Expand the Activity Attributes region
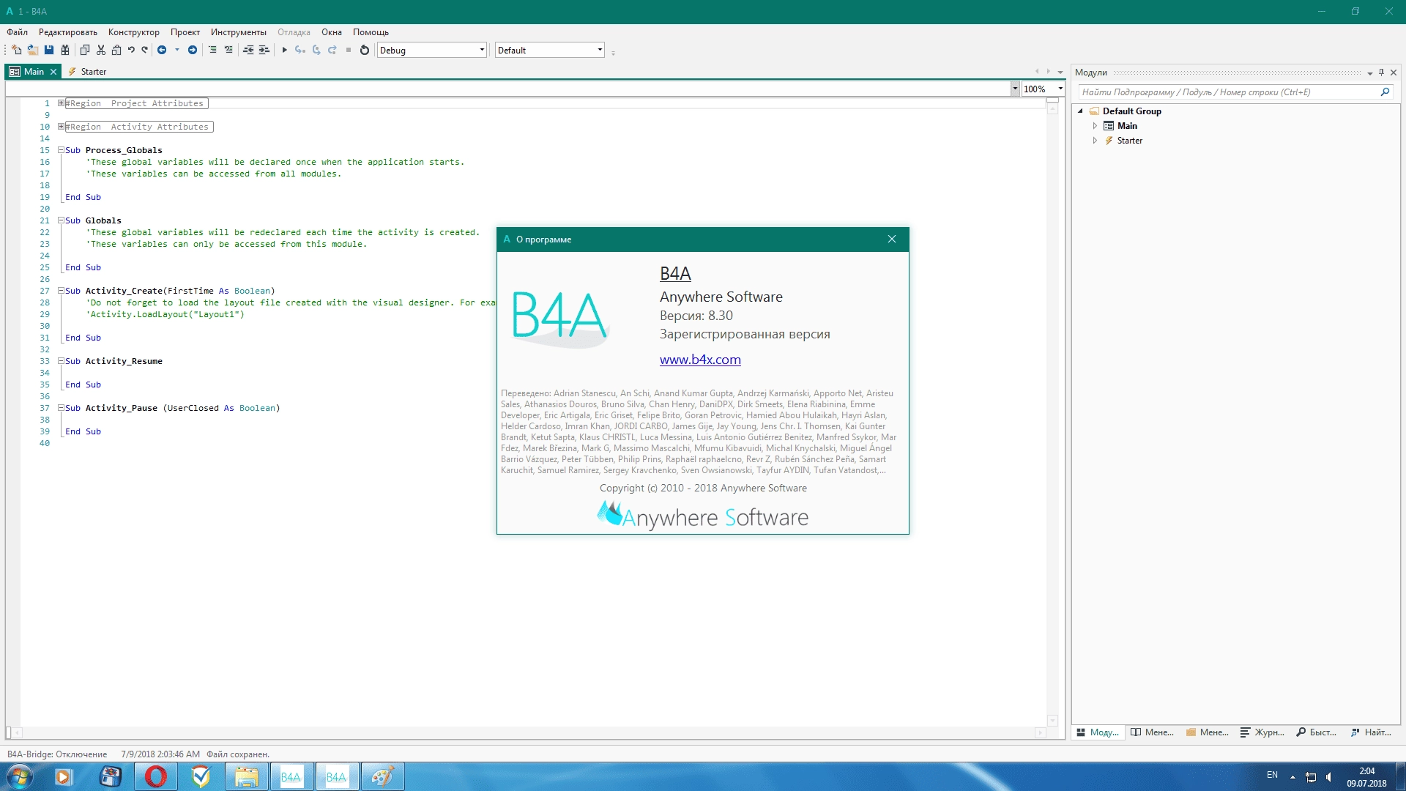Screen dimensions: 1406x791 (62, 127)
